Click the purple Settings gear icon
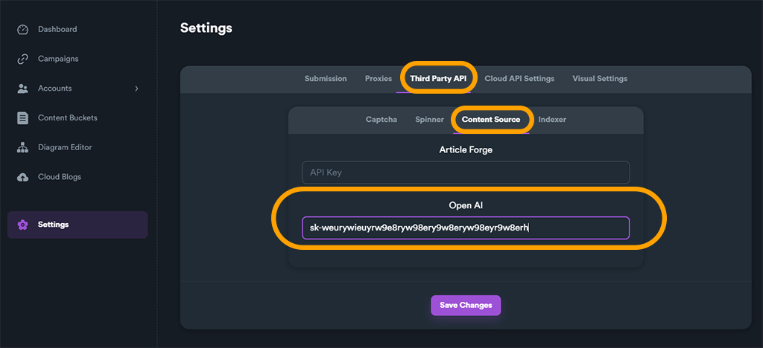Screen dimensions: 763x348 [22, 225]
